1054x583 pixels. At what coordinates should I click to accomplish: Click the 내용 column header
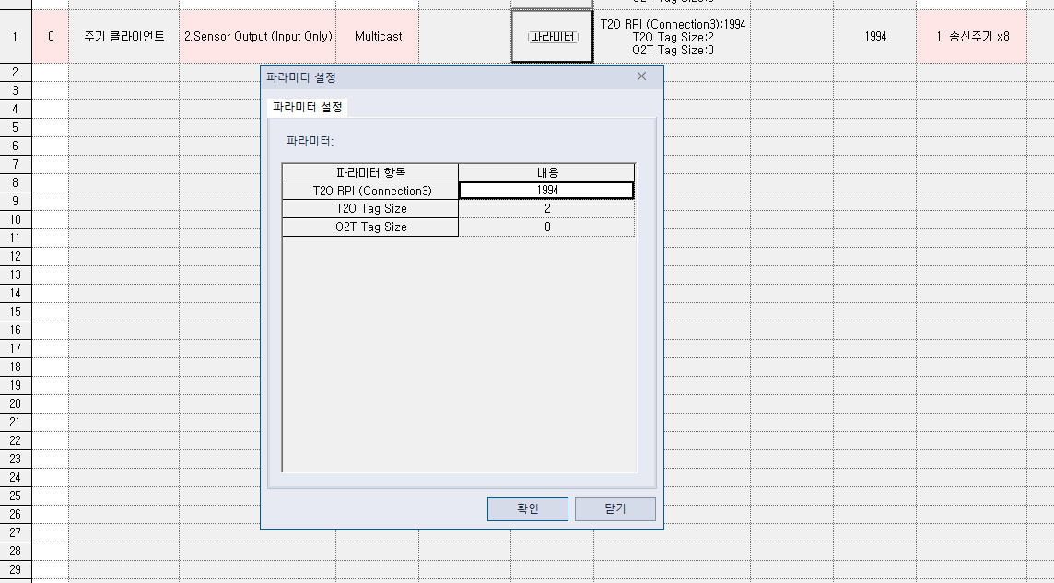point(545,171)
